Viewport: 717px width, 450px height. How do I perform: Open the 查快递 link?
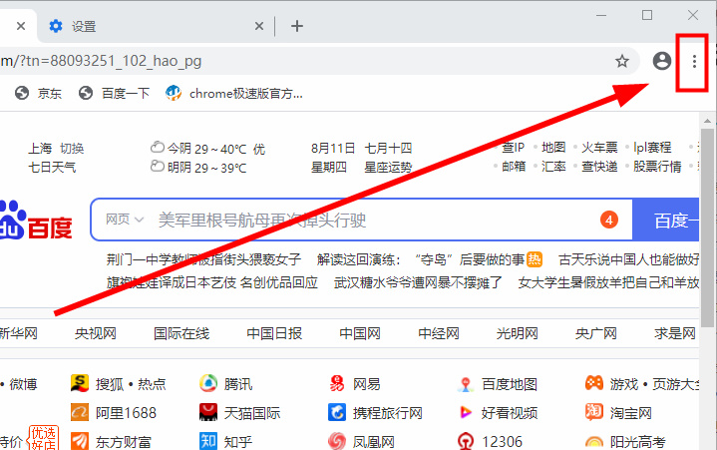(599, 166)
